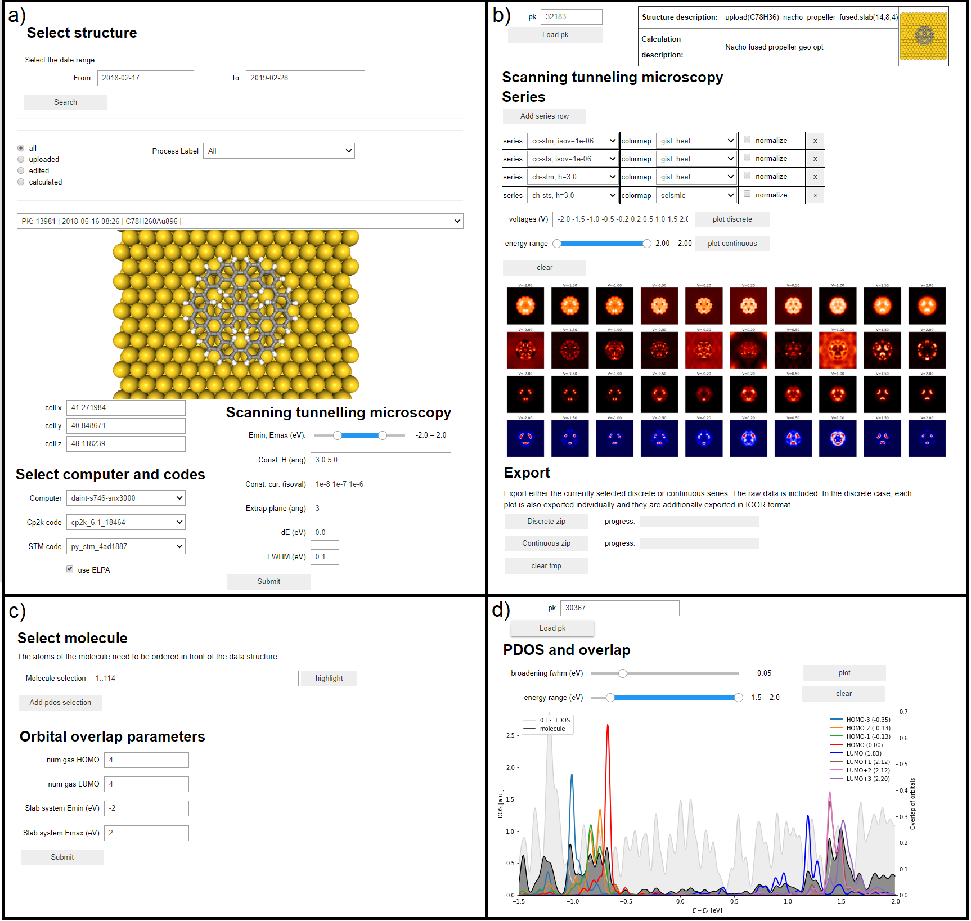
Task: Enable normalize for the ch-stm series
Action: (x=747, y=176)
